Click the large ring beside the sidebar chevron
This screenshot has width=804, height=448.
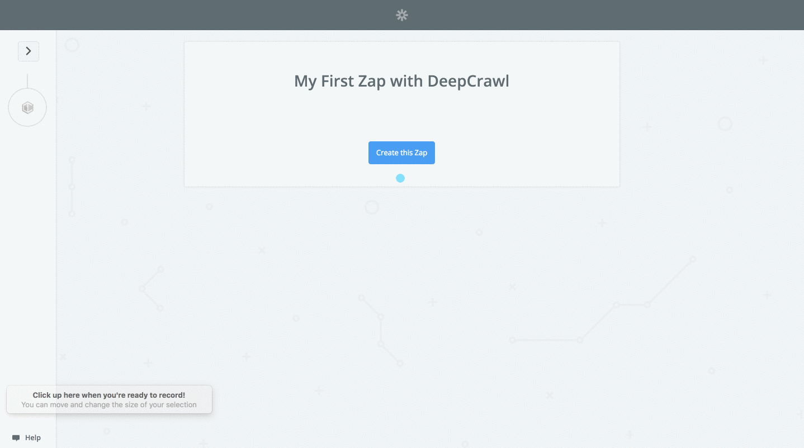click(72, 45)
